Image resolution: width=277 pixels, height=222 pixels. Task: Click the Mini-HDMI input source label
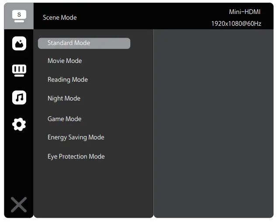tap(245, 12)
